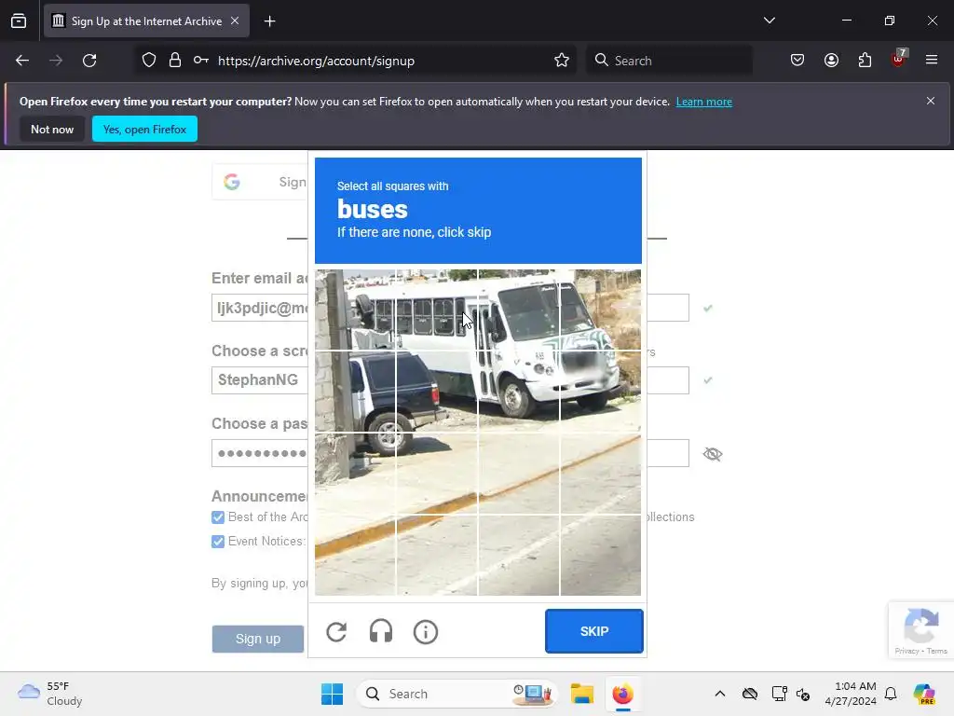Screen dimensions: 954x716
Task: Select Sign Up at Internet Archive tab
Action: point(146,21)
